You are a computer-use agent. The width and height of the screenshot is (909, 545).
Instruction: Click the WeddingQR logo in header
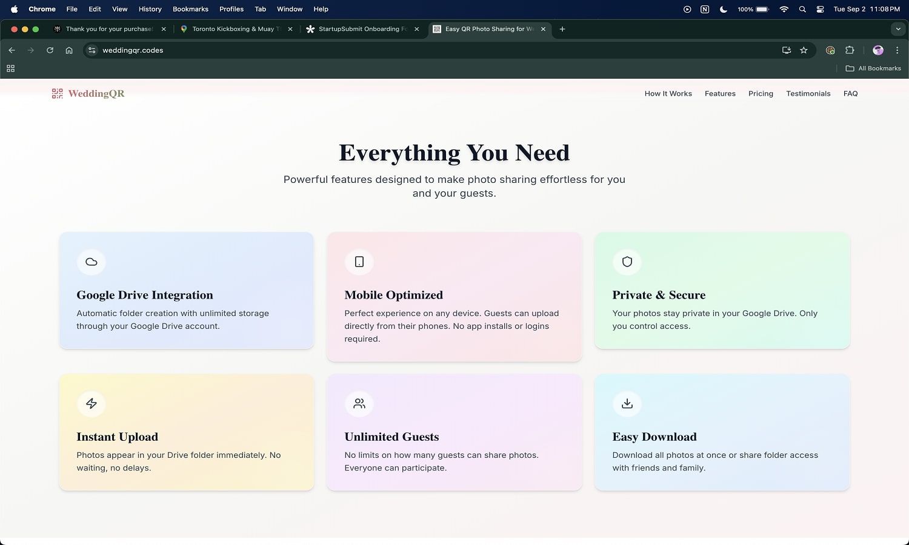(88, 94)
